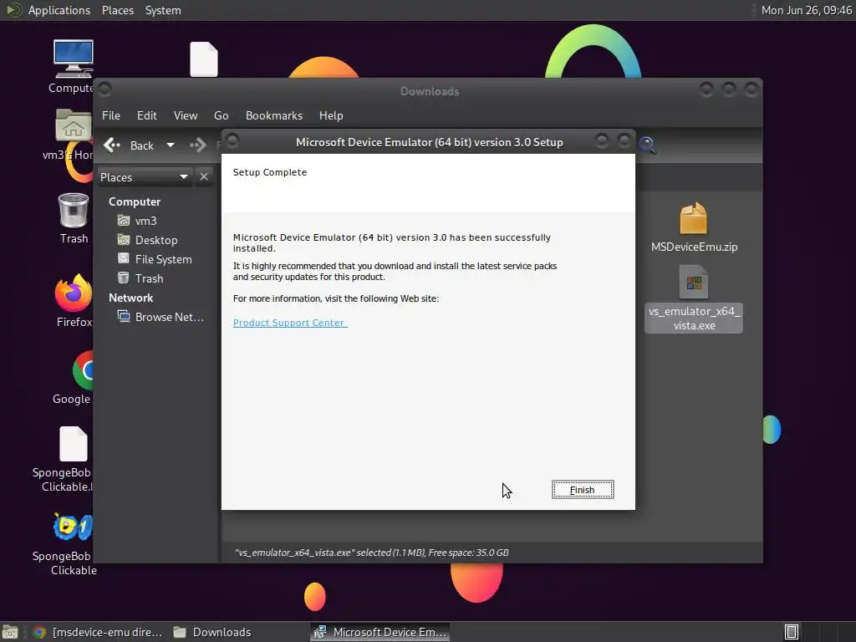Click the status bar text about selected file
This screenshot has height=642, width=856.
click(372, 553)
